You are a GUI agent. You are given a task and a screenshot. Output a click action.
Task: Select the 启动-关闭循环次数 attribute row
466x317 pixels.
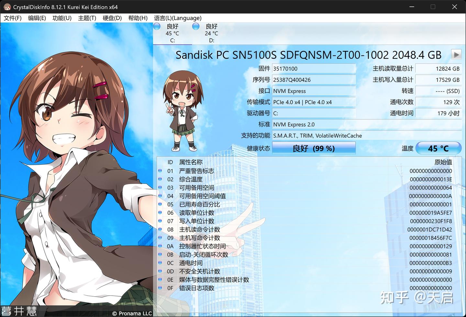pos(305,255)
